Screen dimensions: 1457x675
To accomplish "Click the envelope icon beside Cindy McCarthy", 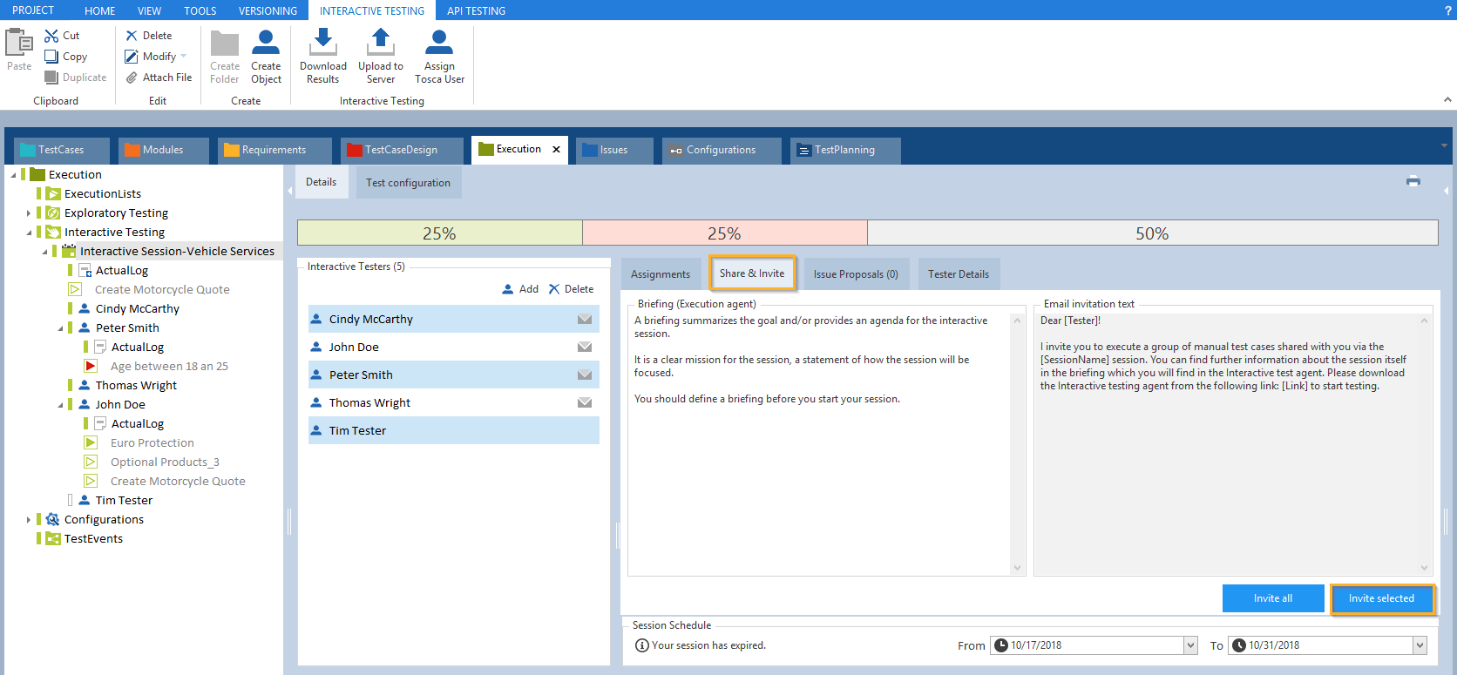I will click(x=585, y=320).
